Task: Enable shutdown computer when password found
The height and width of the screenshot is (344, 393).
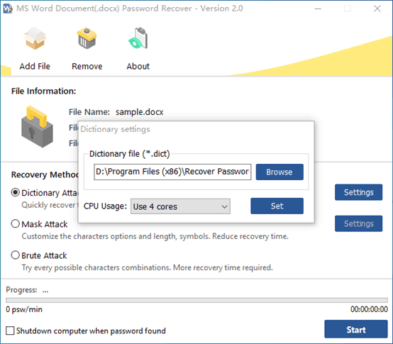Action: (x=10, y=331)
